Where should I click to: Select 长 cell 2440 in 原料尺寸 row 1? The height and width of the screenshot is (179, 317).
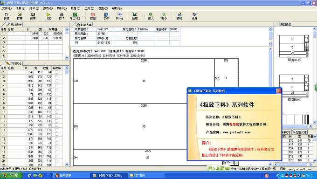[x=32, y=34]
